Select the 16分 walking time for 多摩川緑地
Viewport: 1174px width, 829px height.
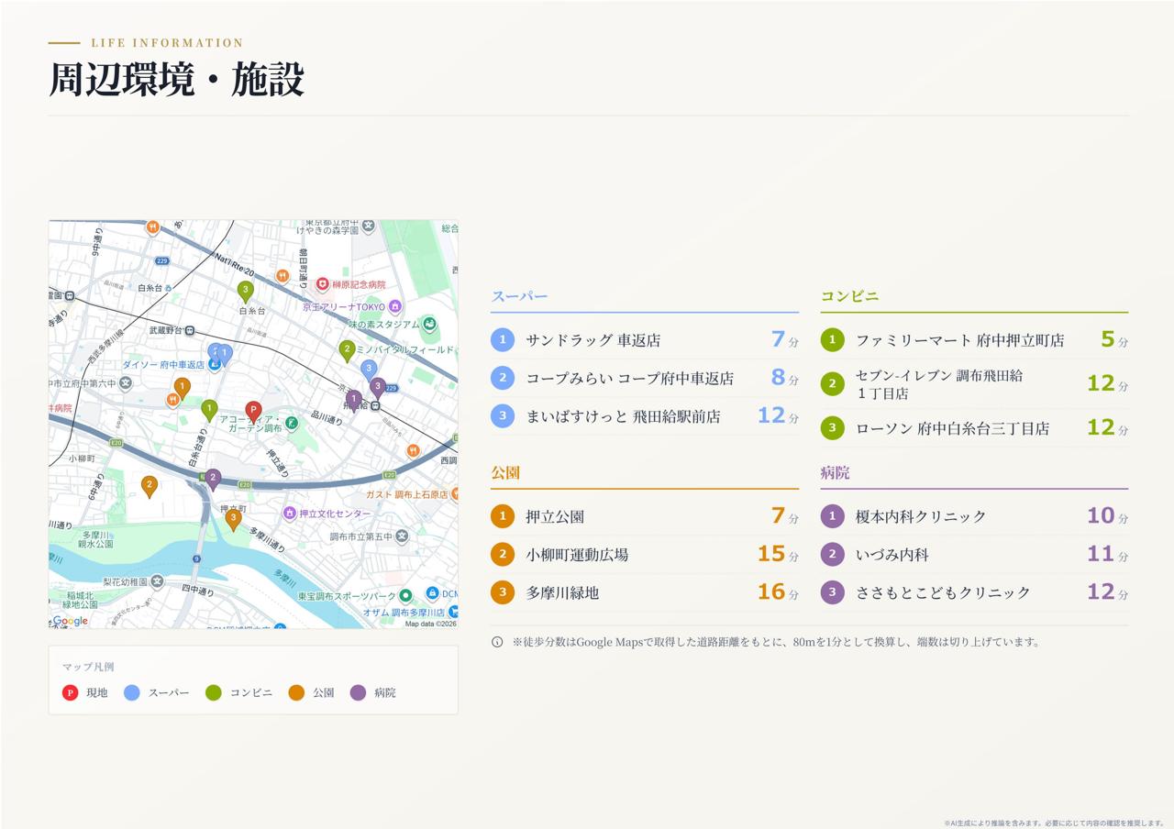coord(778,592)
